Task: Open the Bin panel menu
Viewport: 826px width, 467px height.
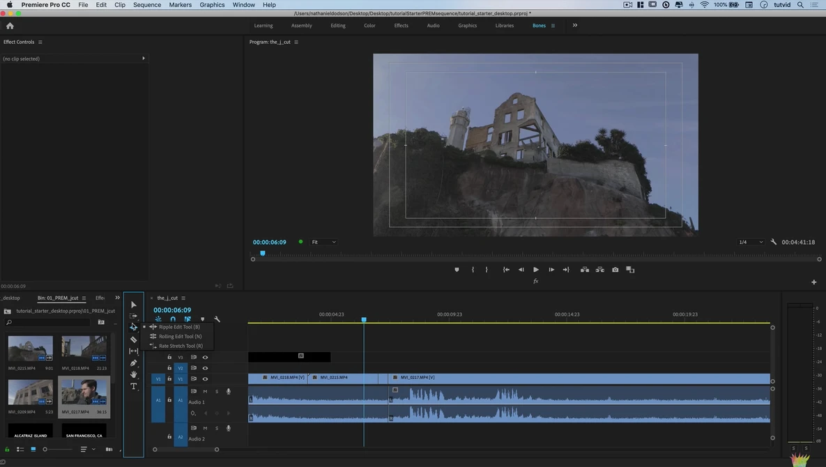Action: (x=84, y=298)
